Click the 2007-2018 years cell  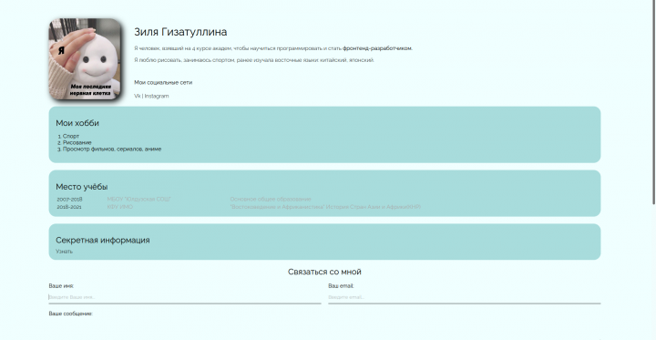69,200
